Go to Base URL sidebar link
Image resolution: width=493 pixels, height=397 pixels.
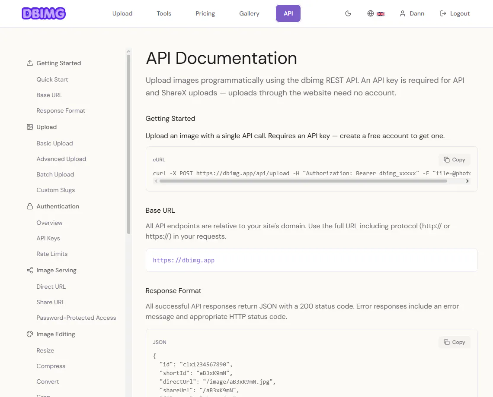pos(49,95)
